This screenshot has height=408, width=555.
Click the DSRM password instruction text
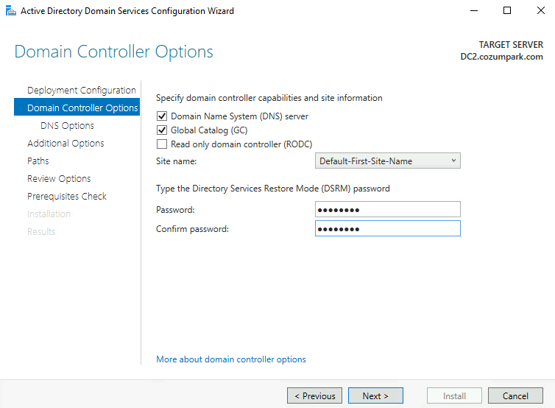[273, 189]
